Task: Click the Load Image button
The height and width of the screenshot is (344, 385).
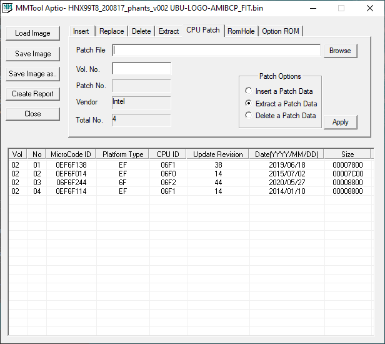Action: pos(32,33)
